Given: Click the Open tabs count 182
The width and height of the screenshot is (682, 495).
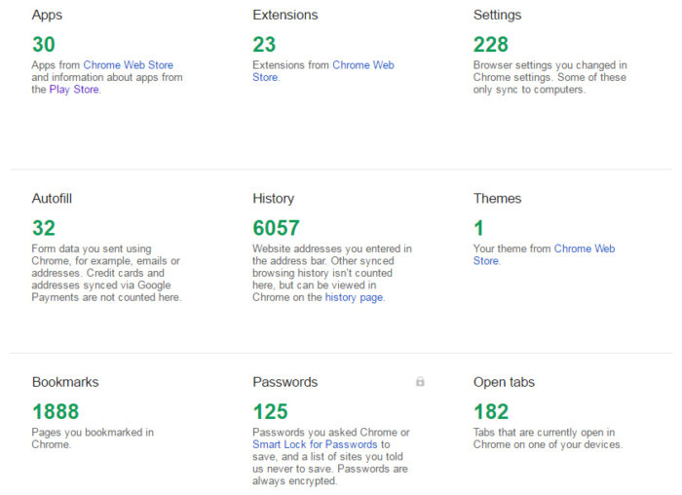Looking at the screenshot, I should coord(491,411).
